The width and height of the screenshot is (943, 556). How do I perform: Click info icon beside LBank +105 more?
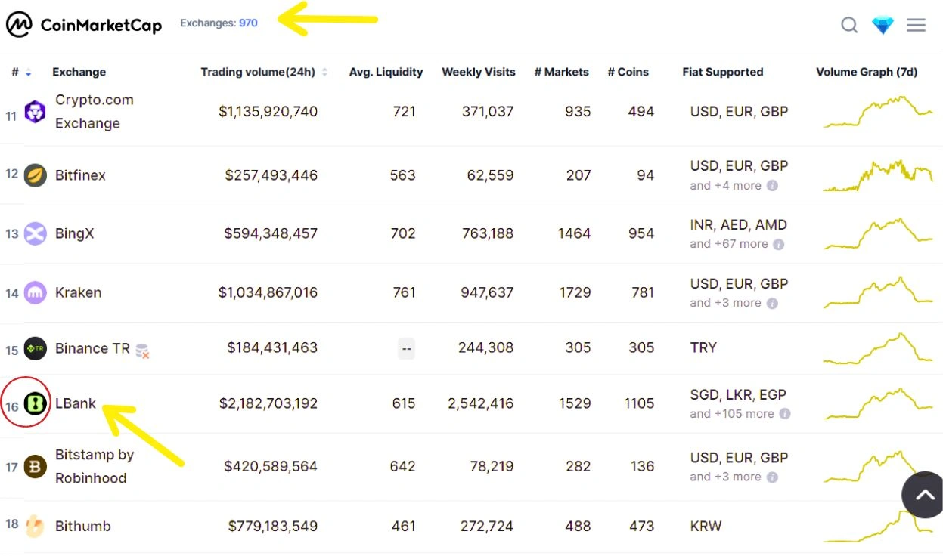(x=785, y=414)
